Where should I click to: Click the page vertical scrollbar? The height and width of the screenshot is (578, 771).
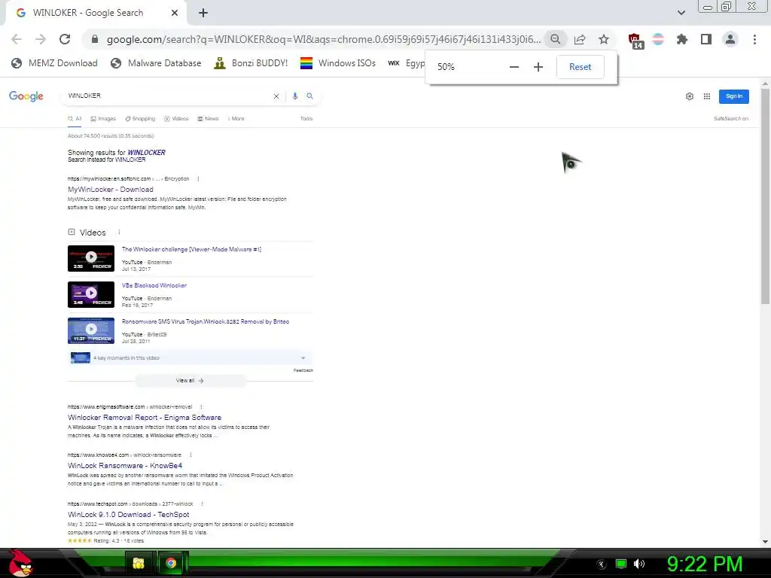[x=765, y=196]
